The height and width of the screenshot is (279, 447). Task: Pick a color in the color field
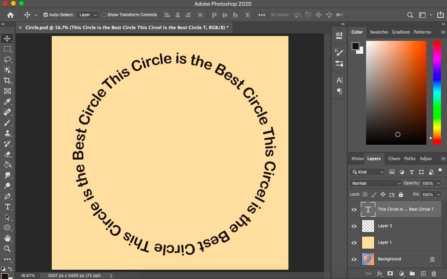tap(396, 93)
